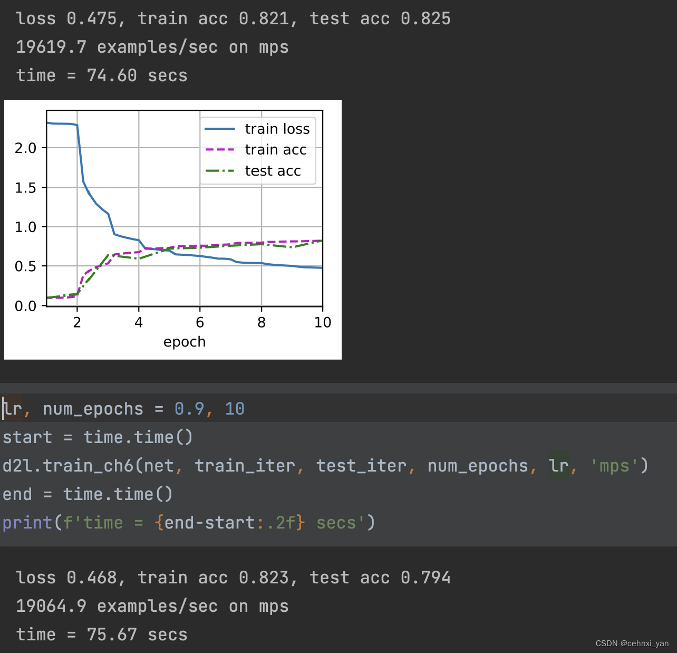Click the 'mps' string argument in code
The width and height of the screenshot is (677, 653).
pos(614,466)
